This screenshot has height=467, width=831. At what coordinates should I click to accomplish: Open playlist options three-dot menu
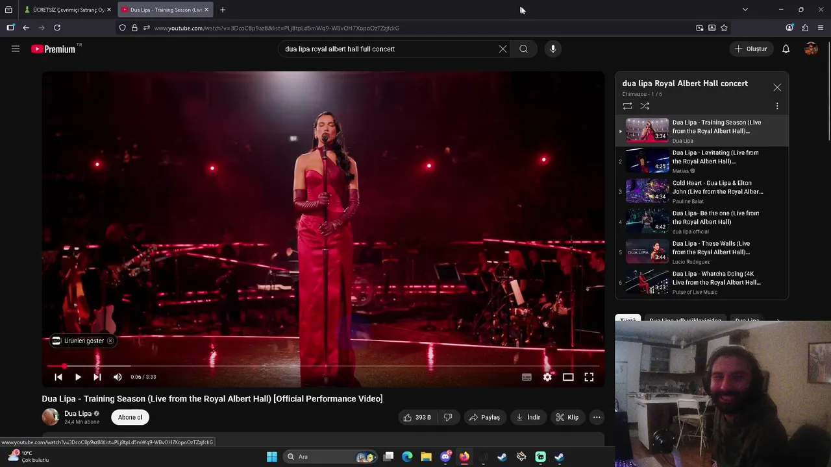777,106
